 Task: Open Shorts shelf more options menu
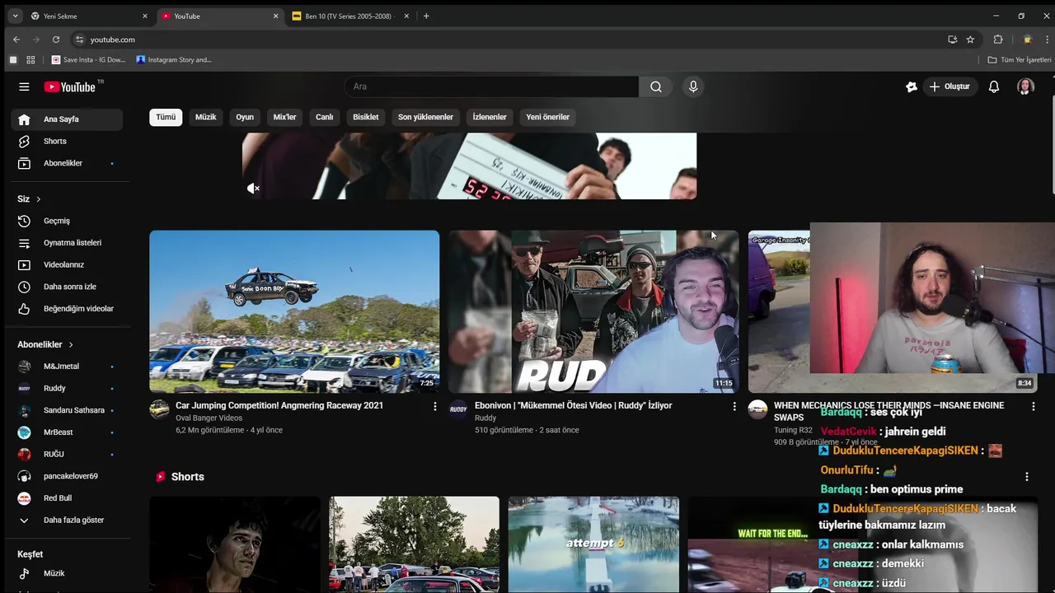(1027, 477)
